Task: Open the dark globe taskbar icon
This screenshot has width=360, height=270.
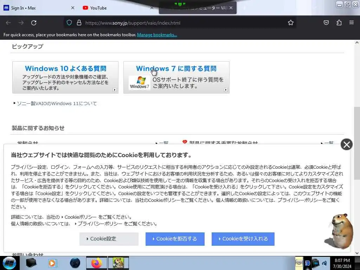Action: coord(75,263)
